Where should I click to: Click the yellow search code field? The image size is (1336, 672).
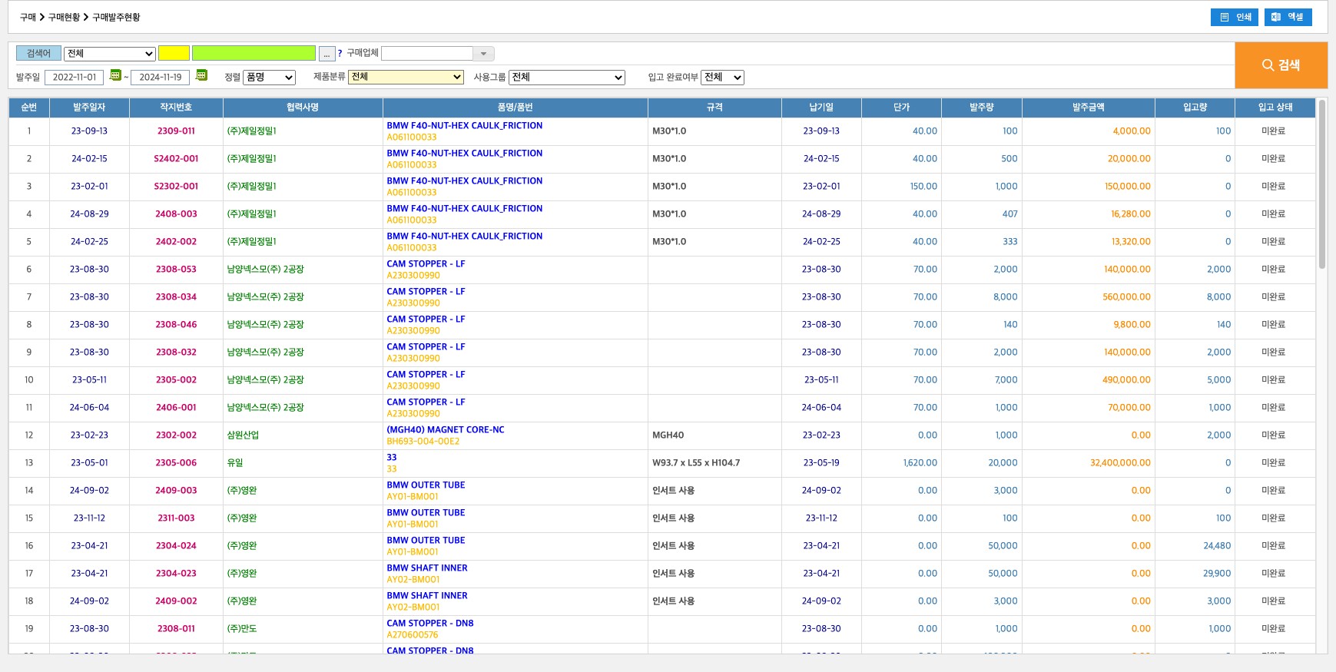pyautogui.click(x=174, y=54)
